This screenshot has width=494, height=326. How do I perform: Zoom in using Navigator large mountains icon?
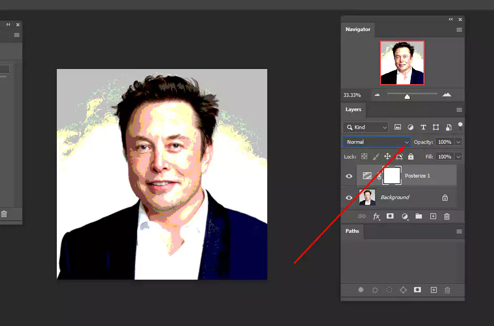click(447, 95)
